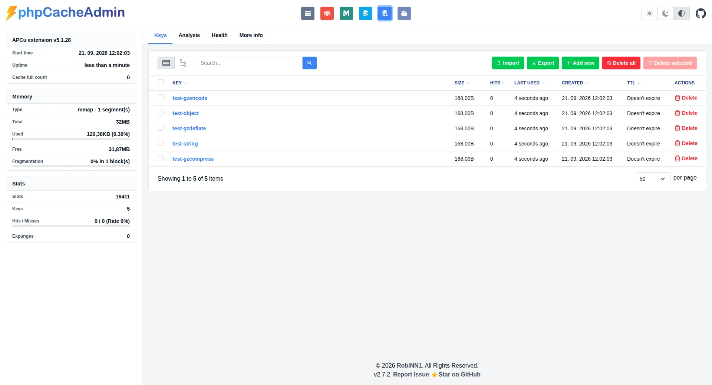Open the test-gzcompress key link
This screenshot has width=712, height=385.
[x=193, y=159]
